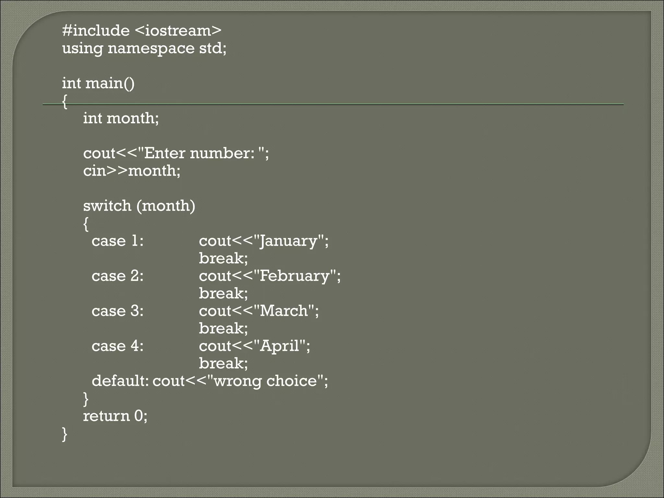Image resolution: width=664 pixels, height=498 pixels.
Task: Click the break after the March line
Action: point(223,328)
